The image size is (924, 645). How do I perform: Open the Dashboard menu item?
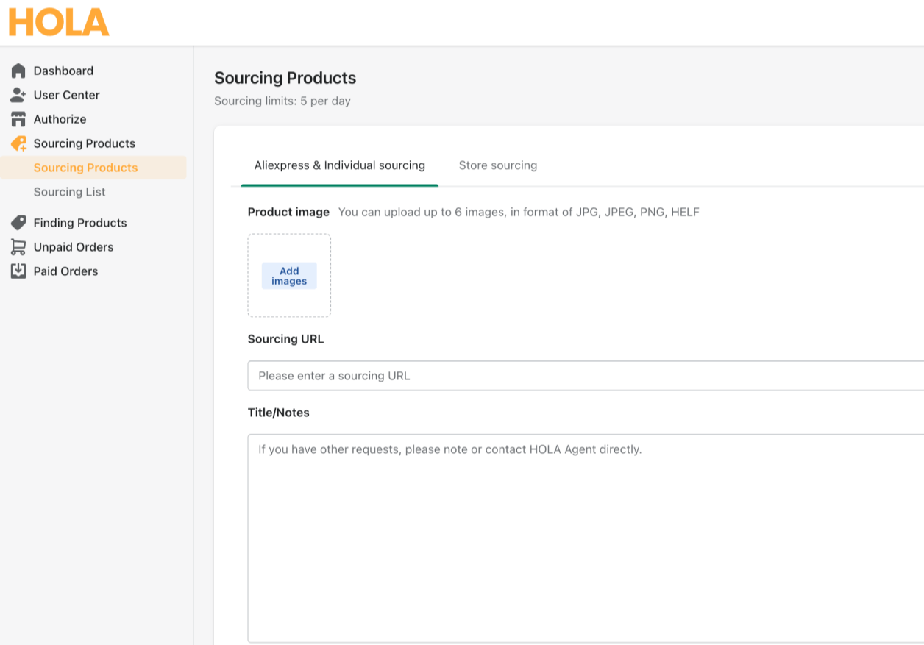(x=63, y=71)
